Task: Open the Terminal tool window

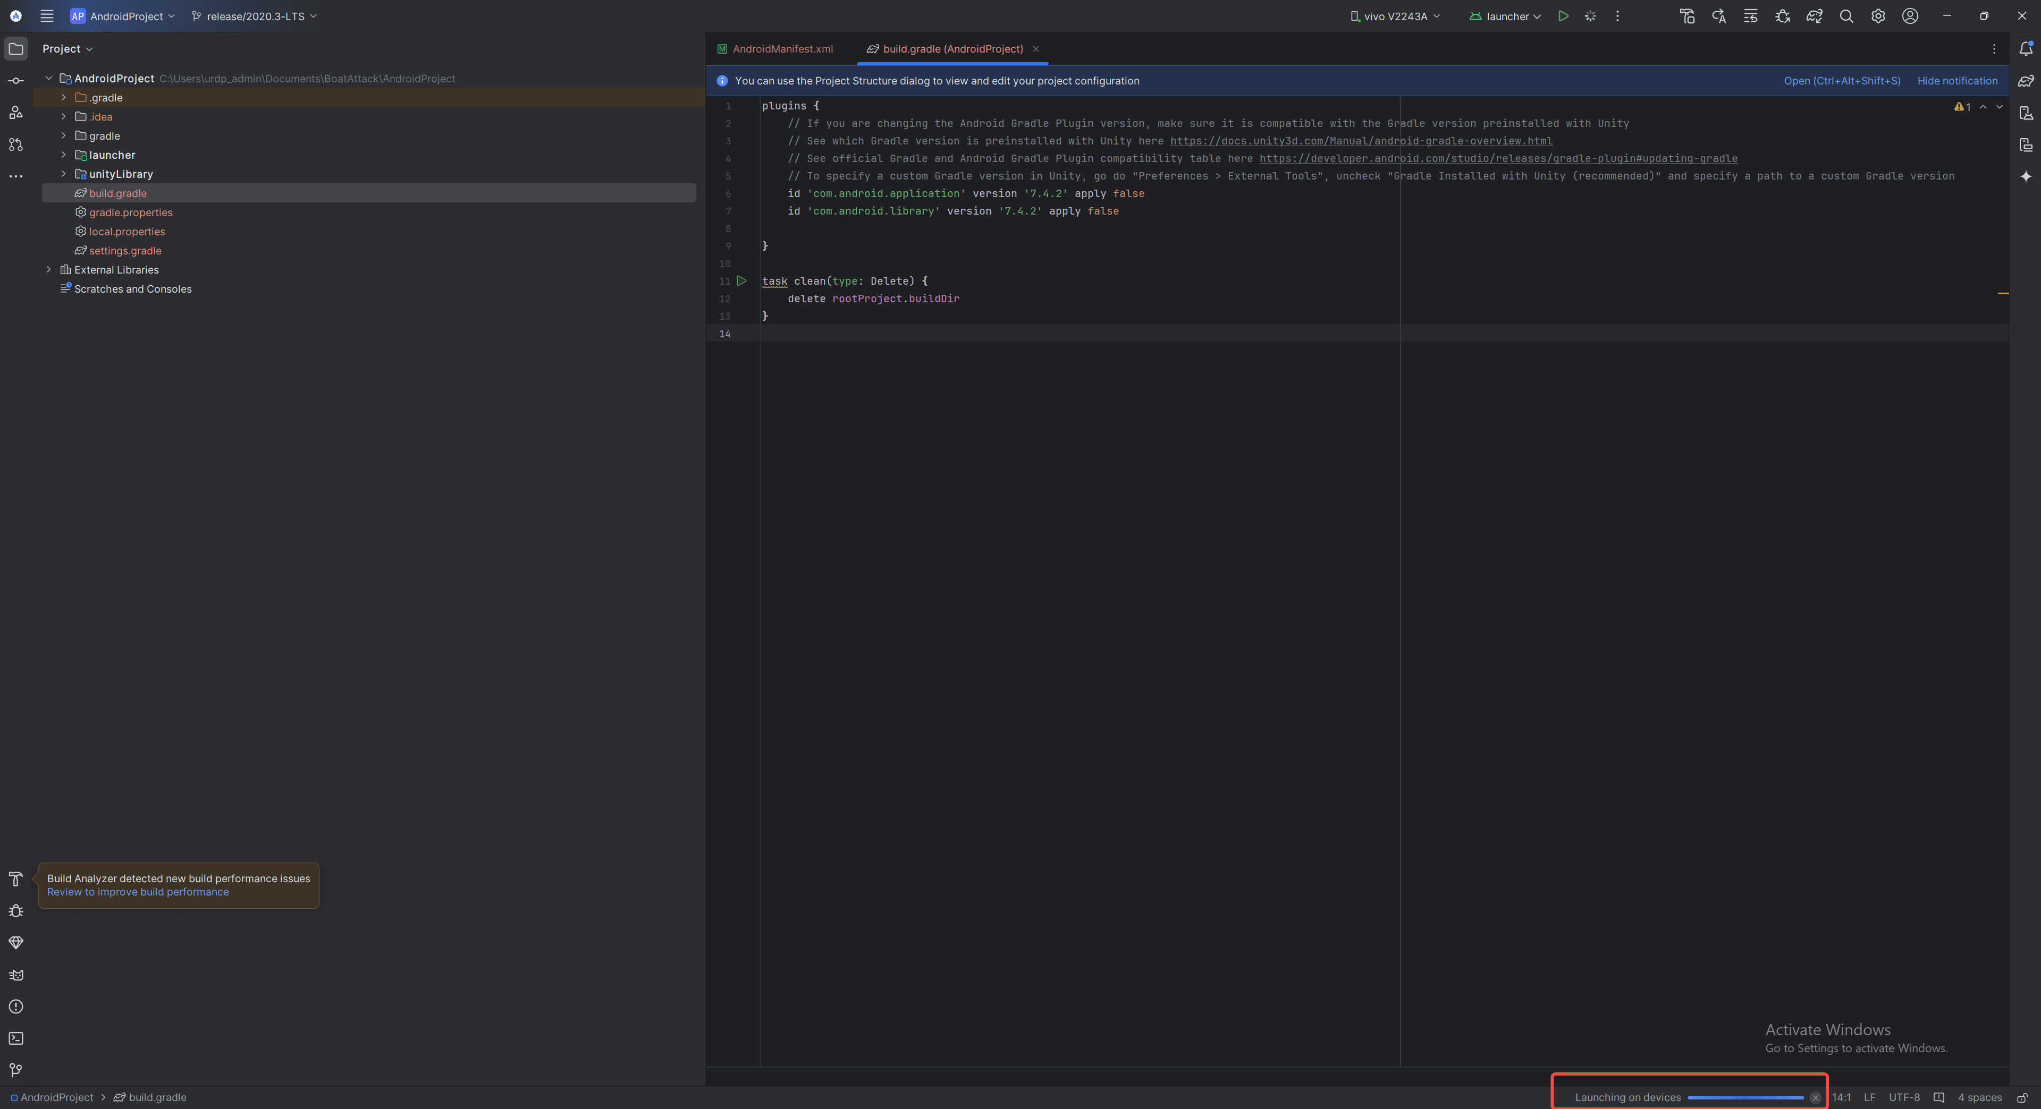Action: point(16,1038)
